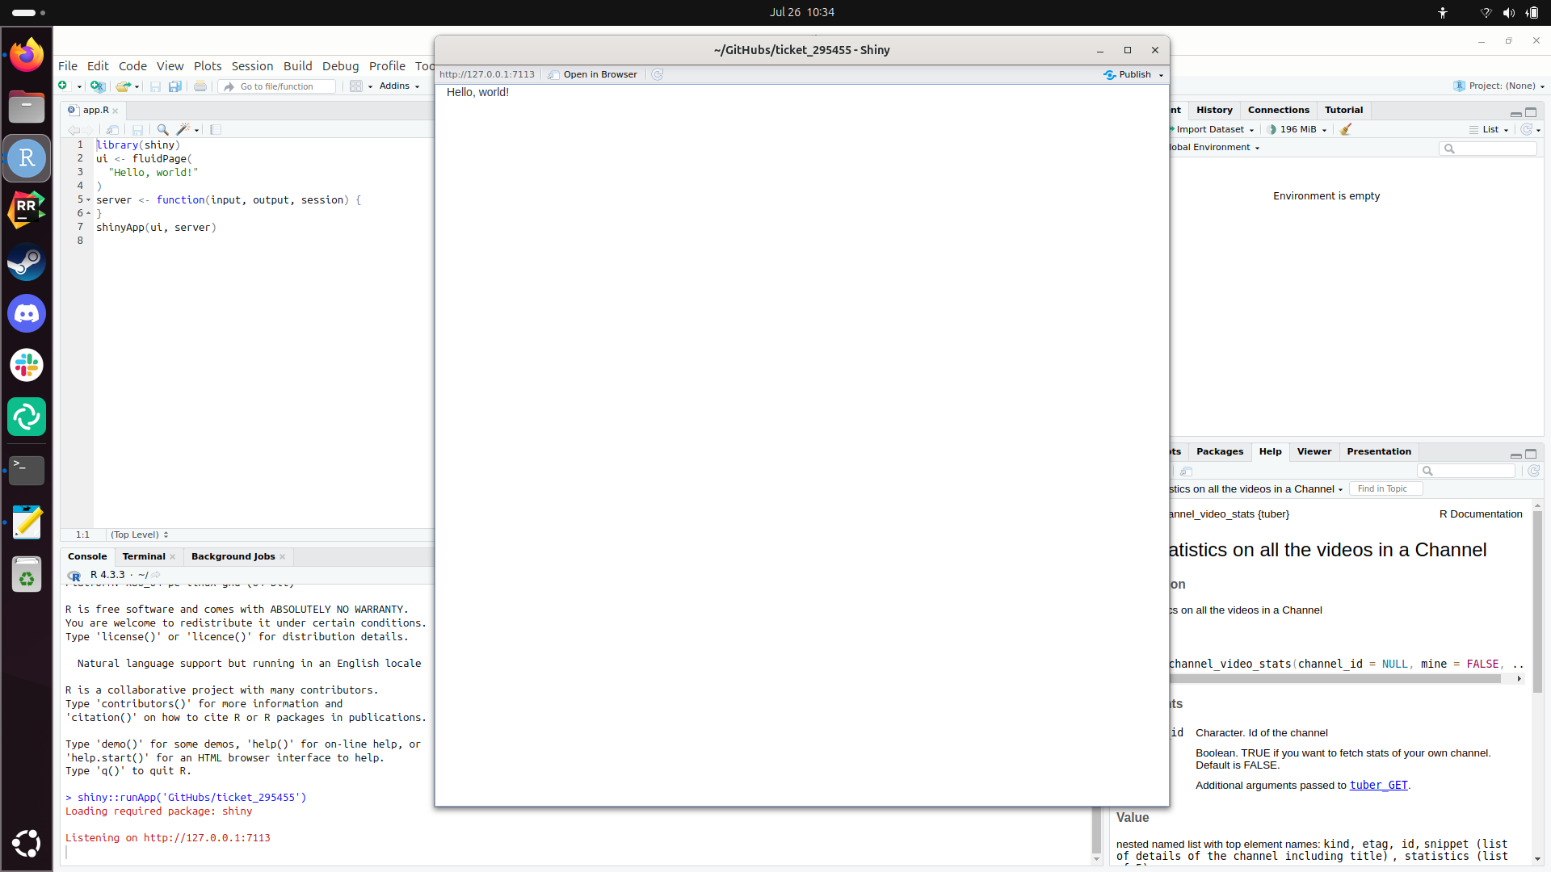
Task: Collapse the code fold at line 5
Action: 89,199
